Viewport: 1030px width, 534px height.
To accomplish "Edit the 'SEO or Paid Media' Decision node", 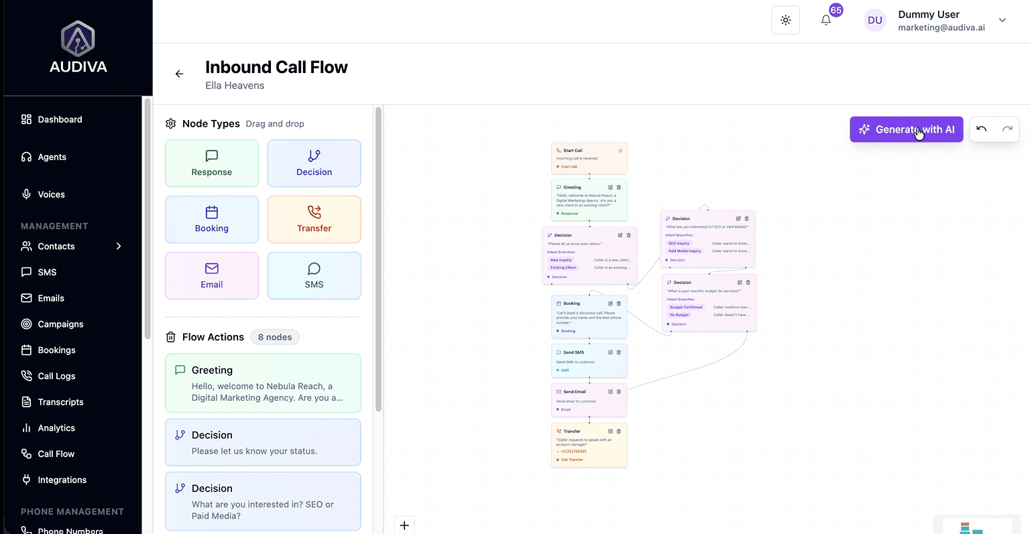I will click(738, 218).
